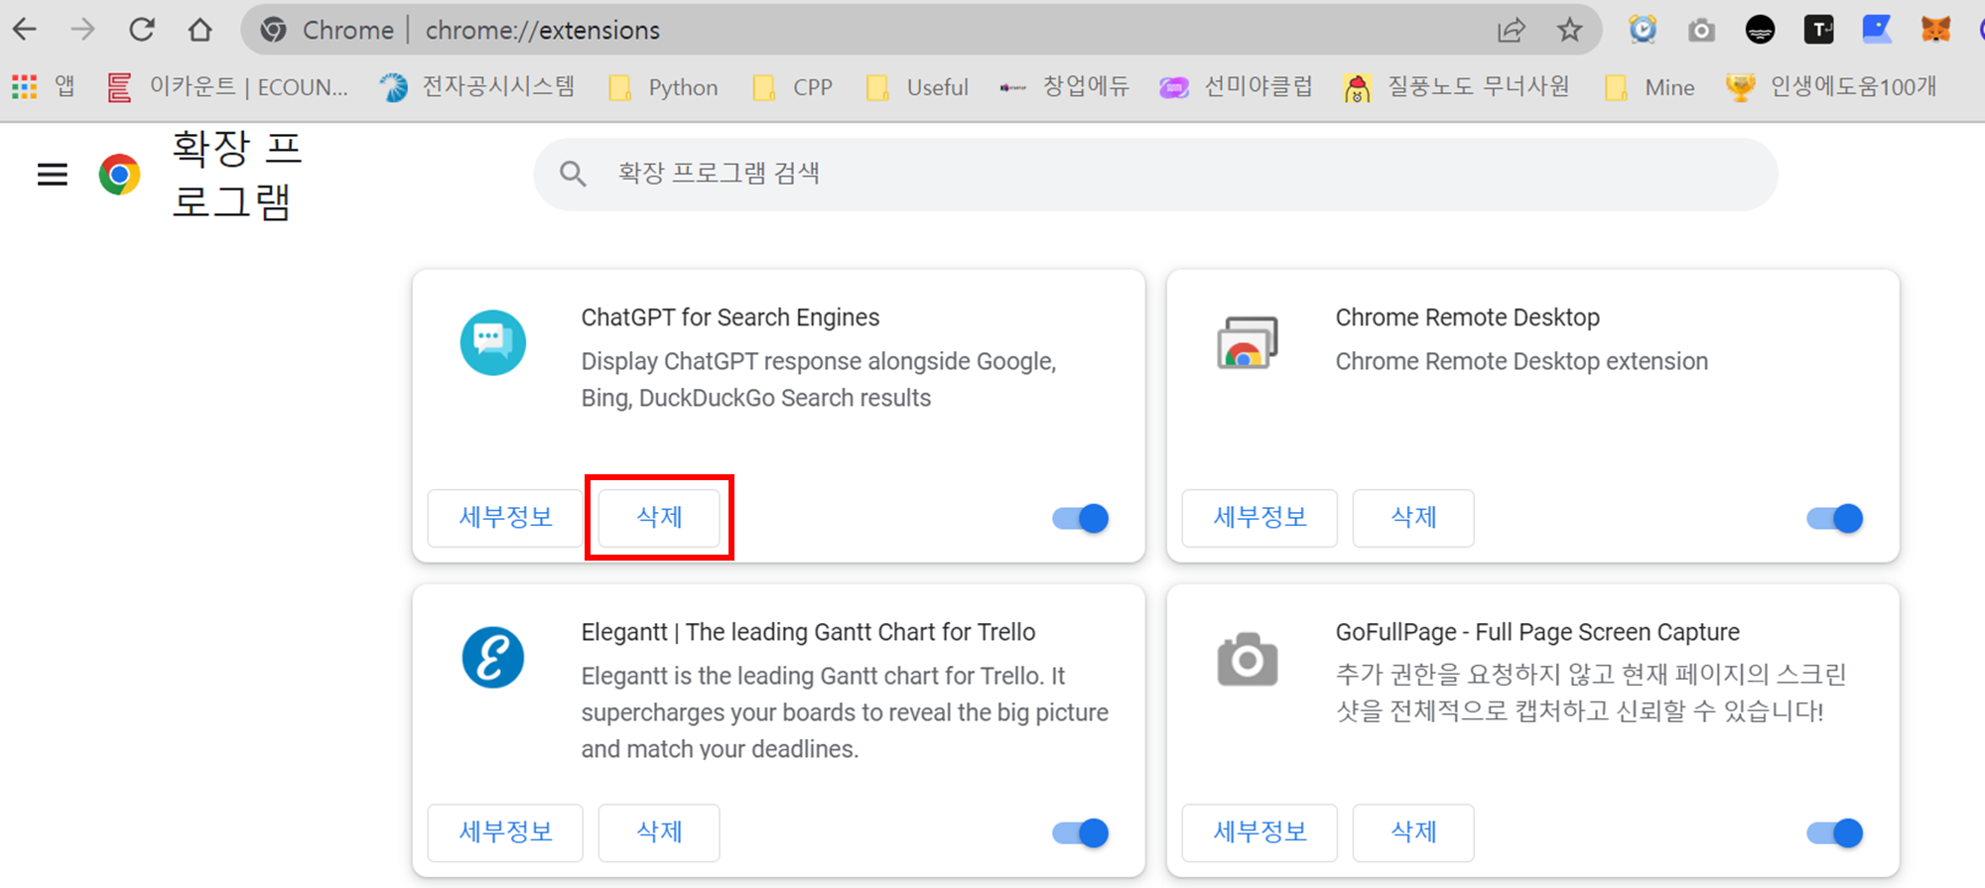The image size is (1985, 888).
Task: Click 삭제 for Elegantt
Action: click(659, 832)
